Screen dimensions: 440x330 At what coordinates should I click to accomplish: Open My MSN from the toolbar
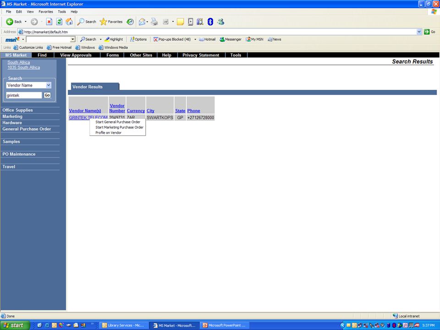click(254, 39)
